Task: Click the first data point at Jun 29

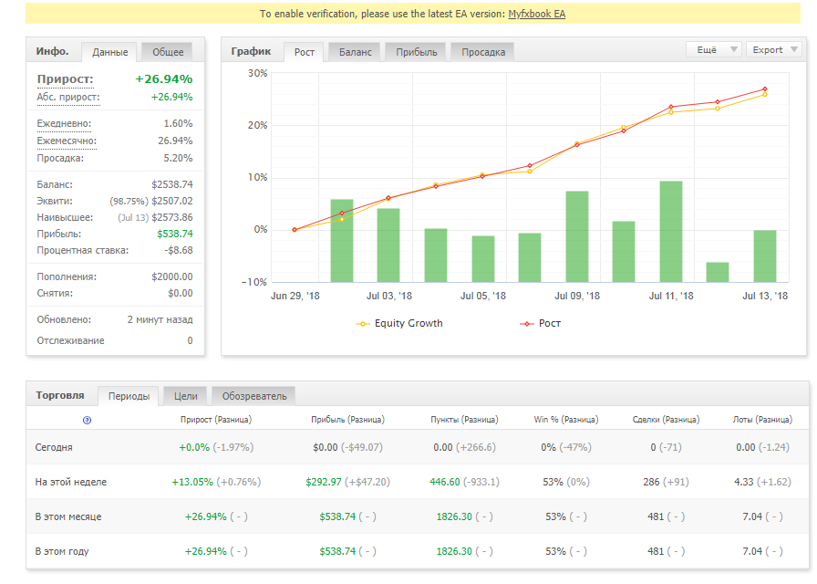Action: pyautogui.click(x=295, y=230)
